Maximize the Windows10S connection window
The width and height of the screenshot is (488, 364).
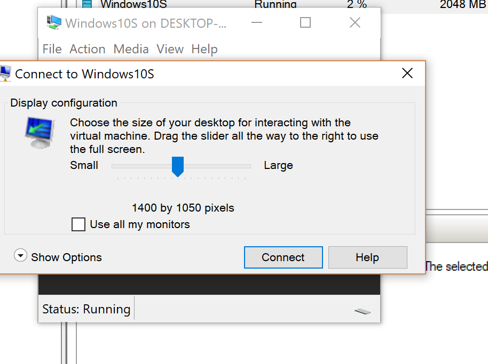(305, 23)
